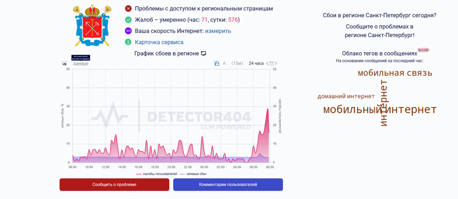Open the 'Карточка сервиса' link
The image size is (458, 199).
(159, 42)
